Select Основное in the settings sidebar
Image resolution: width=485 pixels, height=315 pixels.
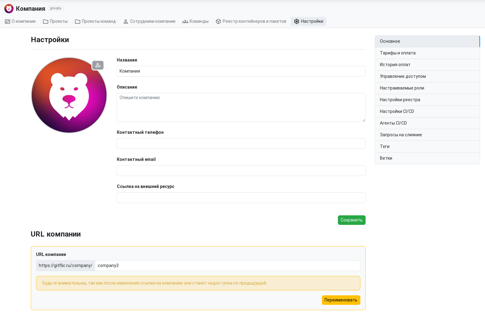point(427,42)
